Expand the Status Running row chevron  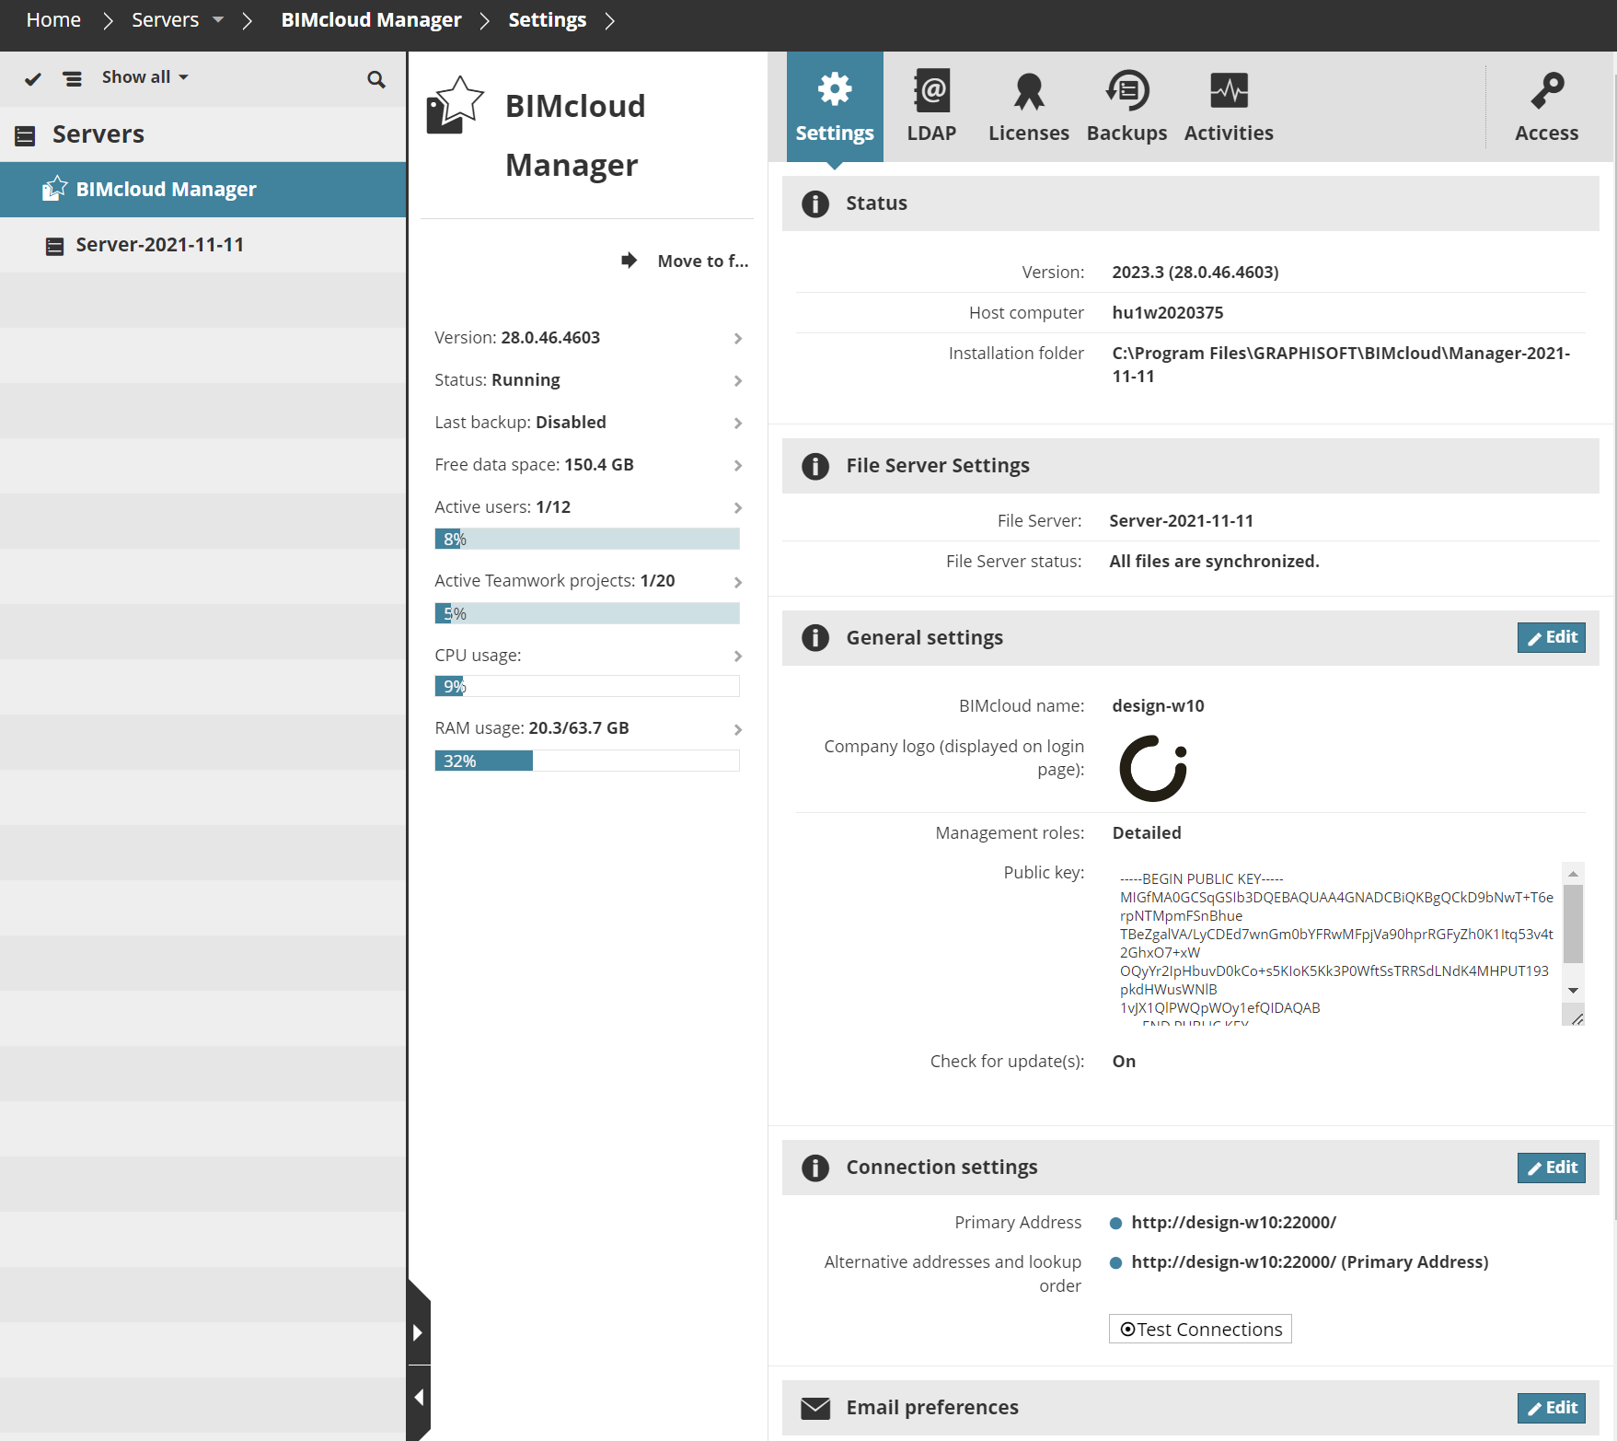point(737,381)
